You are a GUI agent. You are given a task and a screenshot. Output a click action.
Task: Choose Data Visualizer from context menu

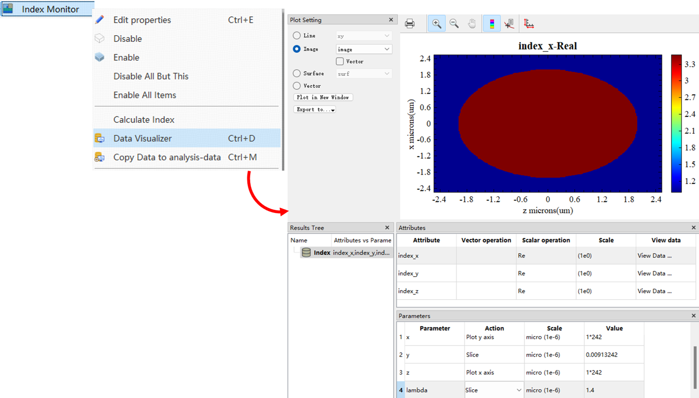point(143,138)
